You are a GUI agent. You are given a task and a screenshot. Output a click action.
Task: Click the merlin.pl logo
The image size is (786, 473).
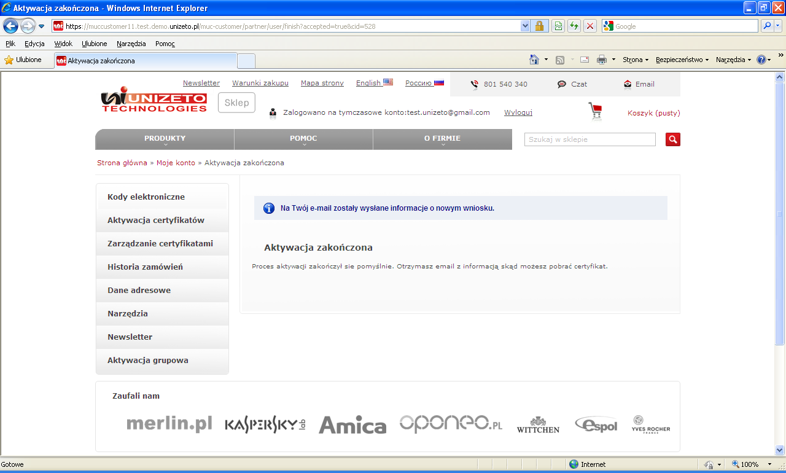(x=169, y=423)
